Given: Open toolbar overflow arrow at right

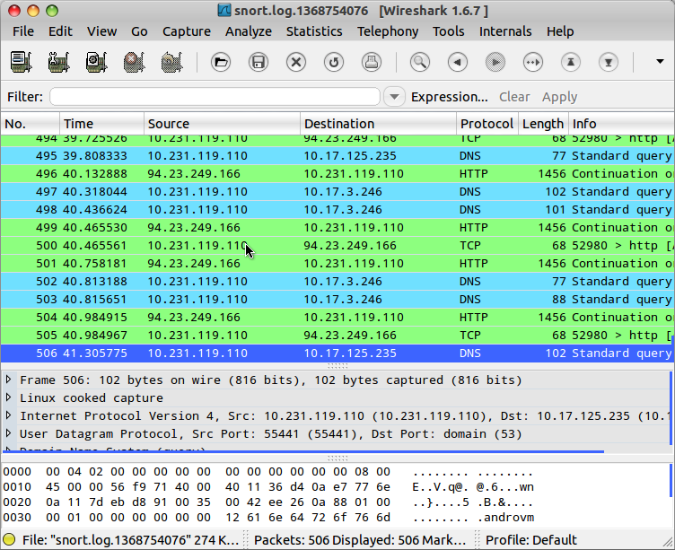Looking at the screenshot, I should pos(660,62).
